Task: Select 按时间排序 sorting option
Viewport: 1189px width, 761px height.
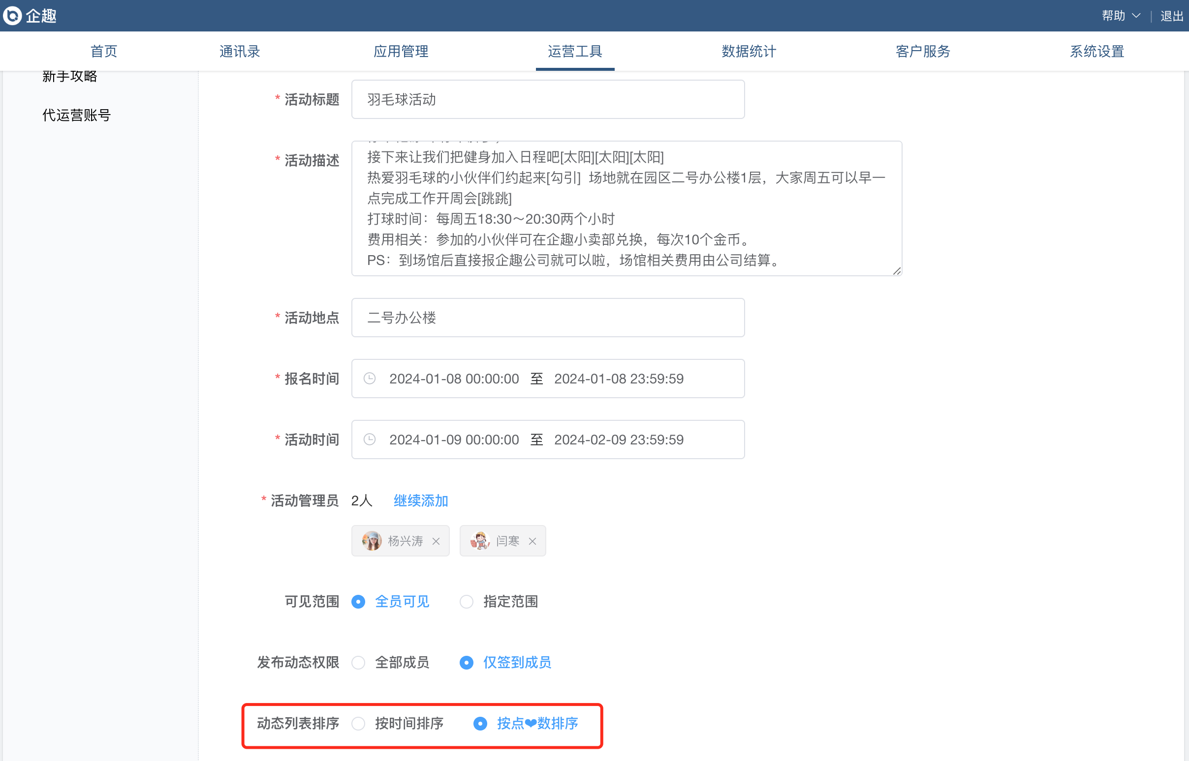Action: pyautogui.click(x=359, y=724)
